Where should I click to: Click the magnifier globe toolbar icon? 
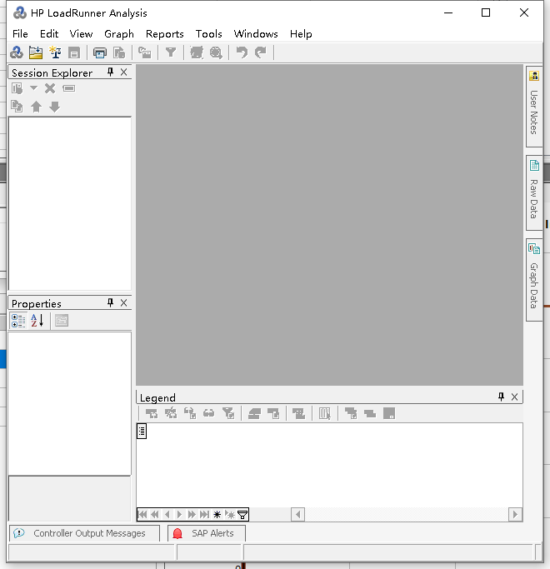[216, 53]
